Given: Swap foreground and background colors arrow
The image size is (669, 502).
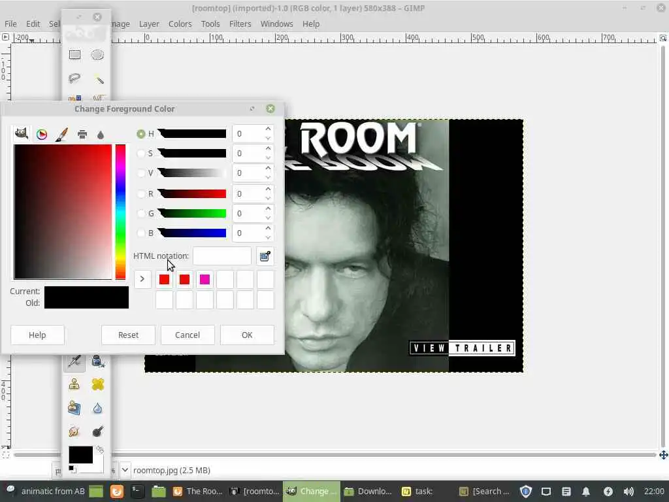Looking at the screenshot, I should (100, 450).
